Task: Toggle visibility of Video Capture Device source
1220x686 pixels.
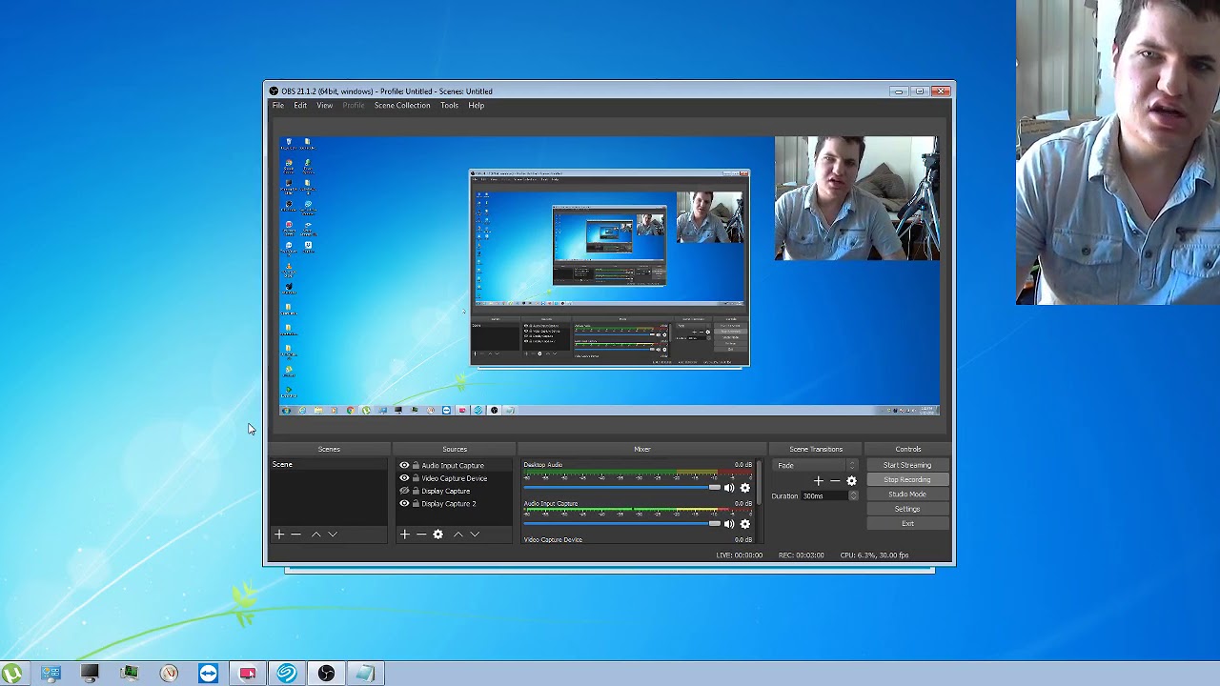Action: 404,478
